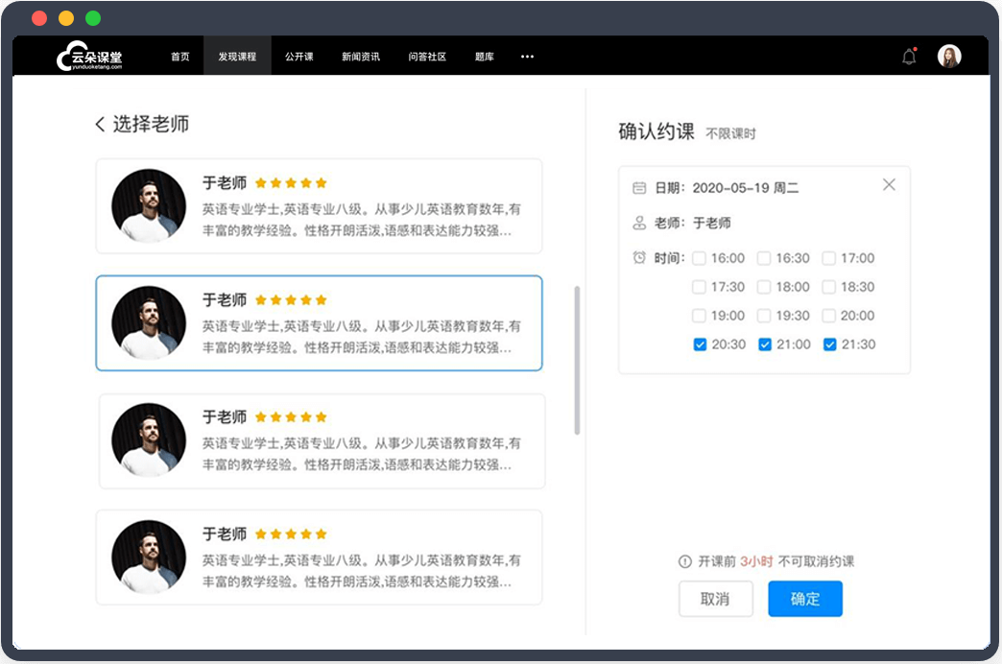Image resolution: width=1002 pixels, height=664 pixels.
Task: Uncheck the 21:00 time slot
Action: [765, 344]
